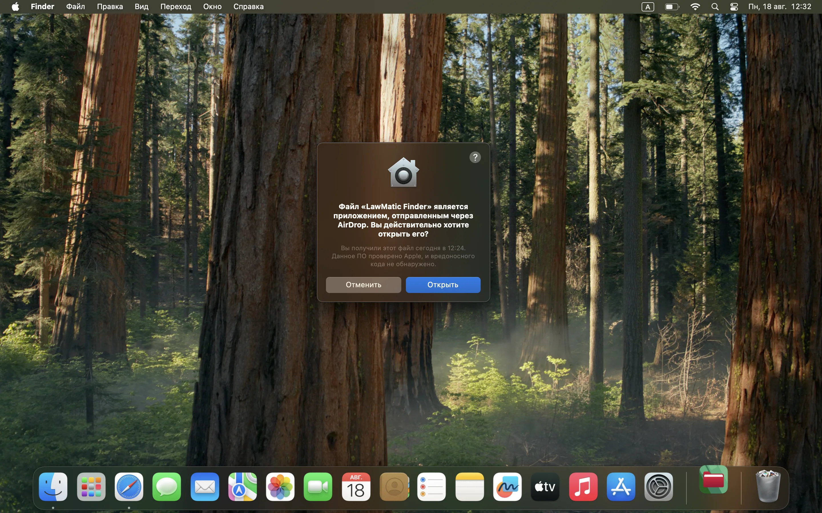The width and height of the screenshot is (822, 513).
Task: Open App Store from the Dock
Action: (x=621, y=487)
